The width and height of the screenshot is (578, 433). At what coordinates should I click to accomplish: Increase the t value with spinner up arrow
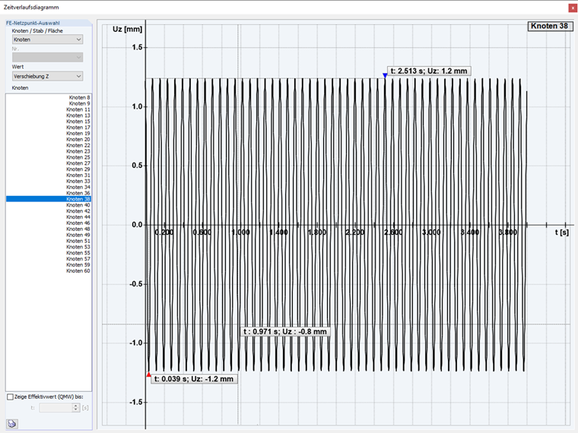(76, 406)
